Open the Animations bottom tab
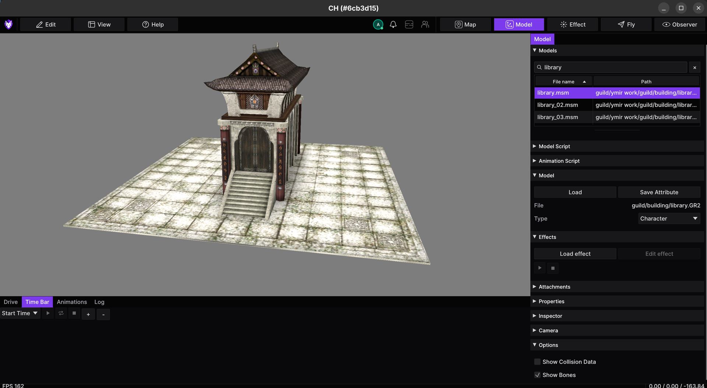This screenshot has height=388, width=707. [72, 302]
